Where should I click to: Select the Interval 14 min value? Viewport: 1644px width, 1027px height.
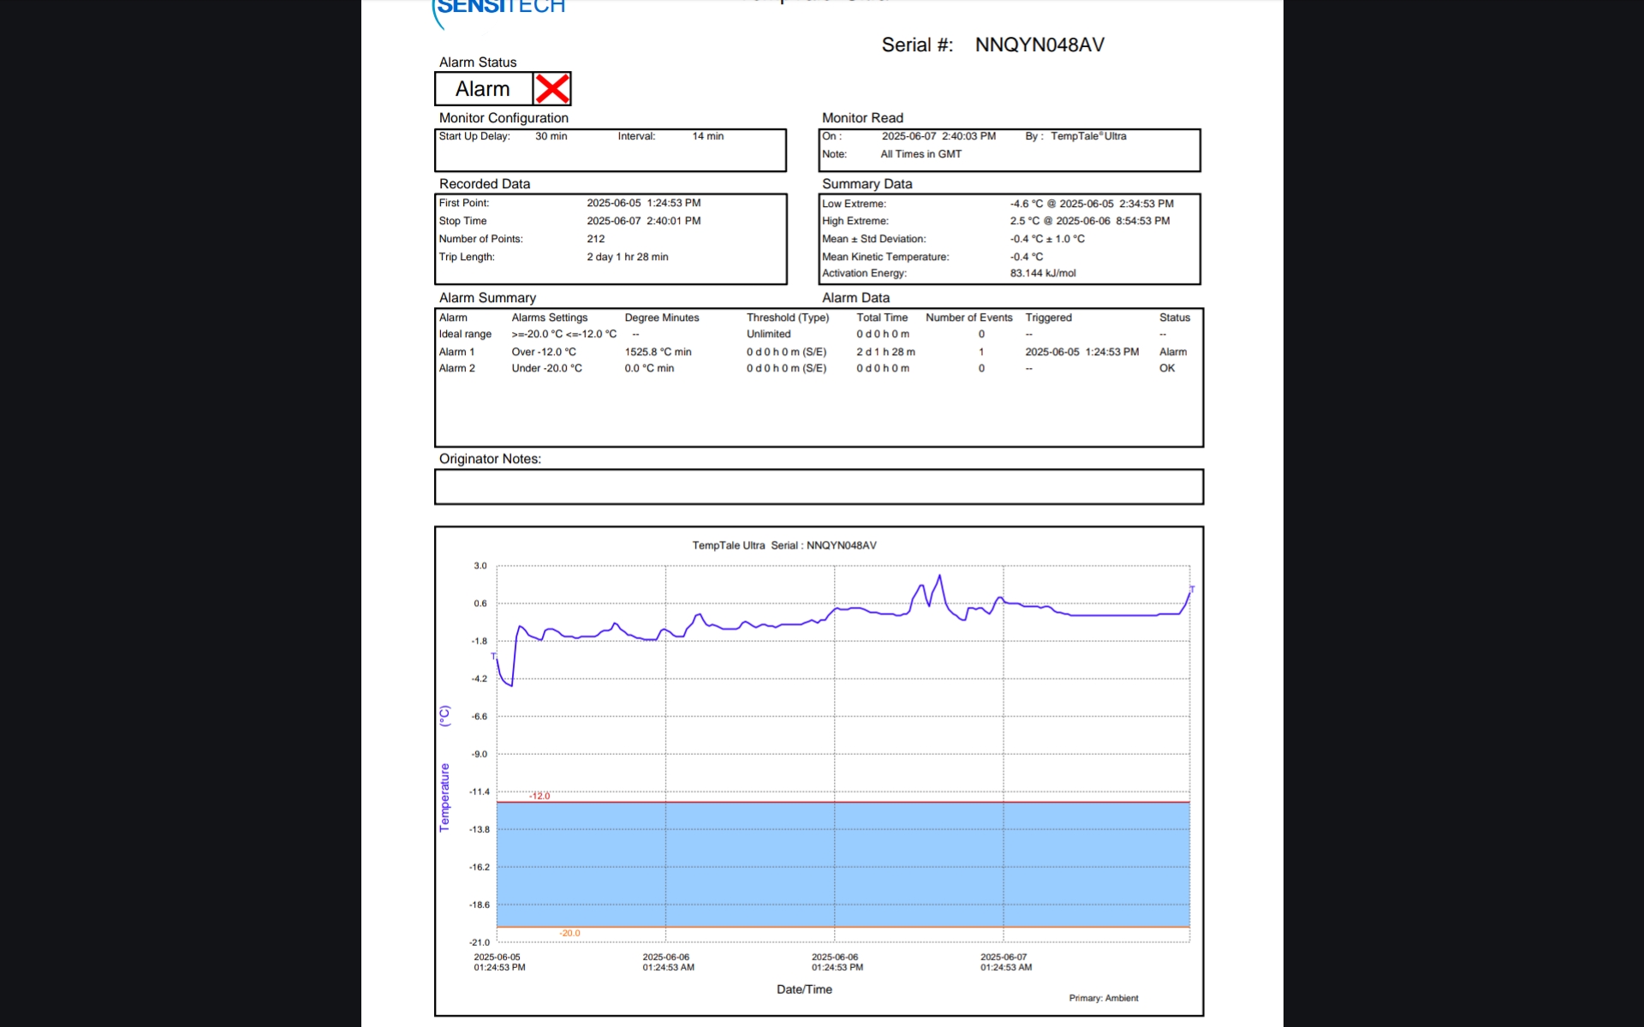(708, 136)
